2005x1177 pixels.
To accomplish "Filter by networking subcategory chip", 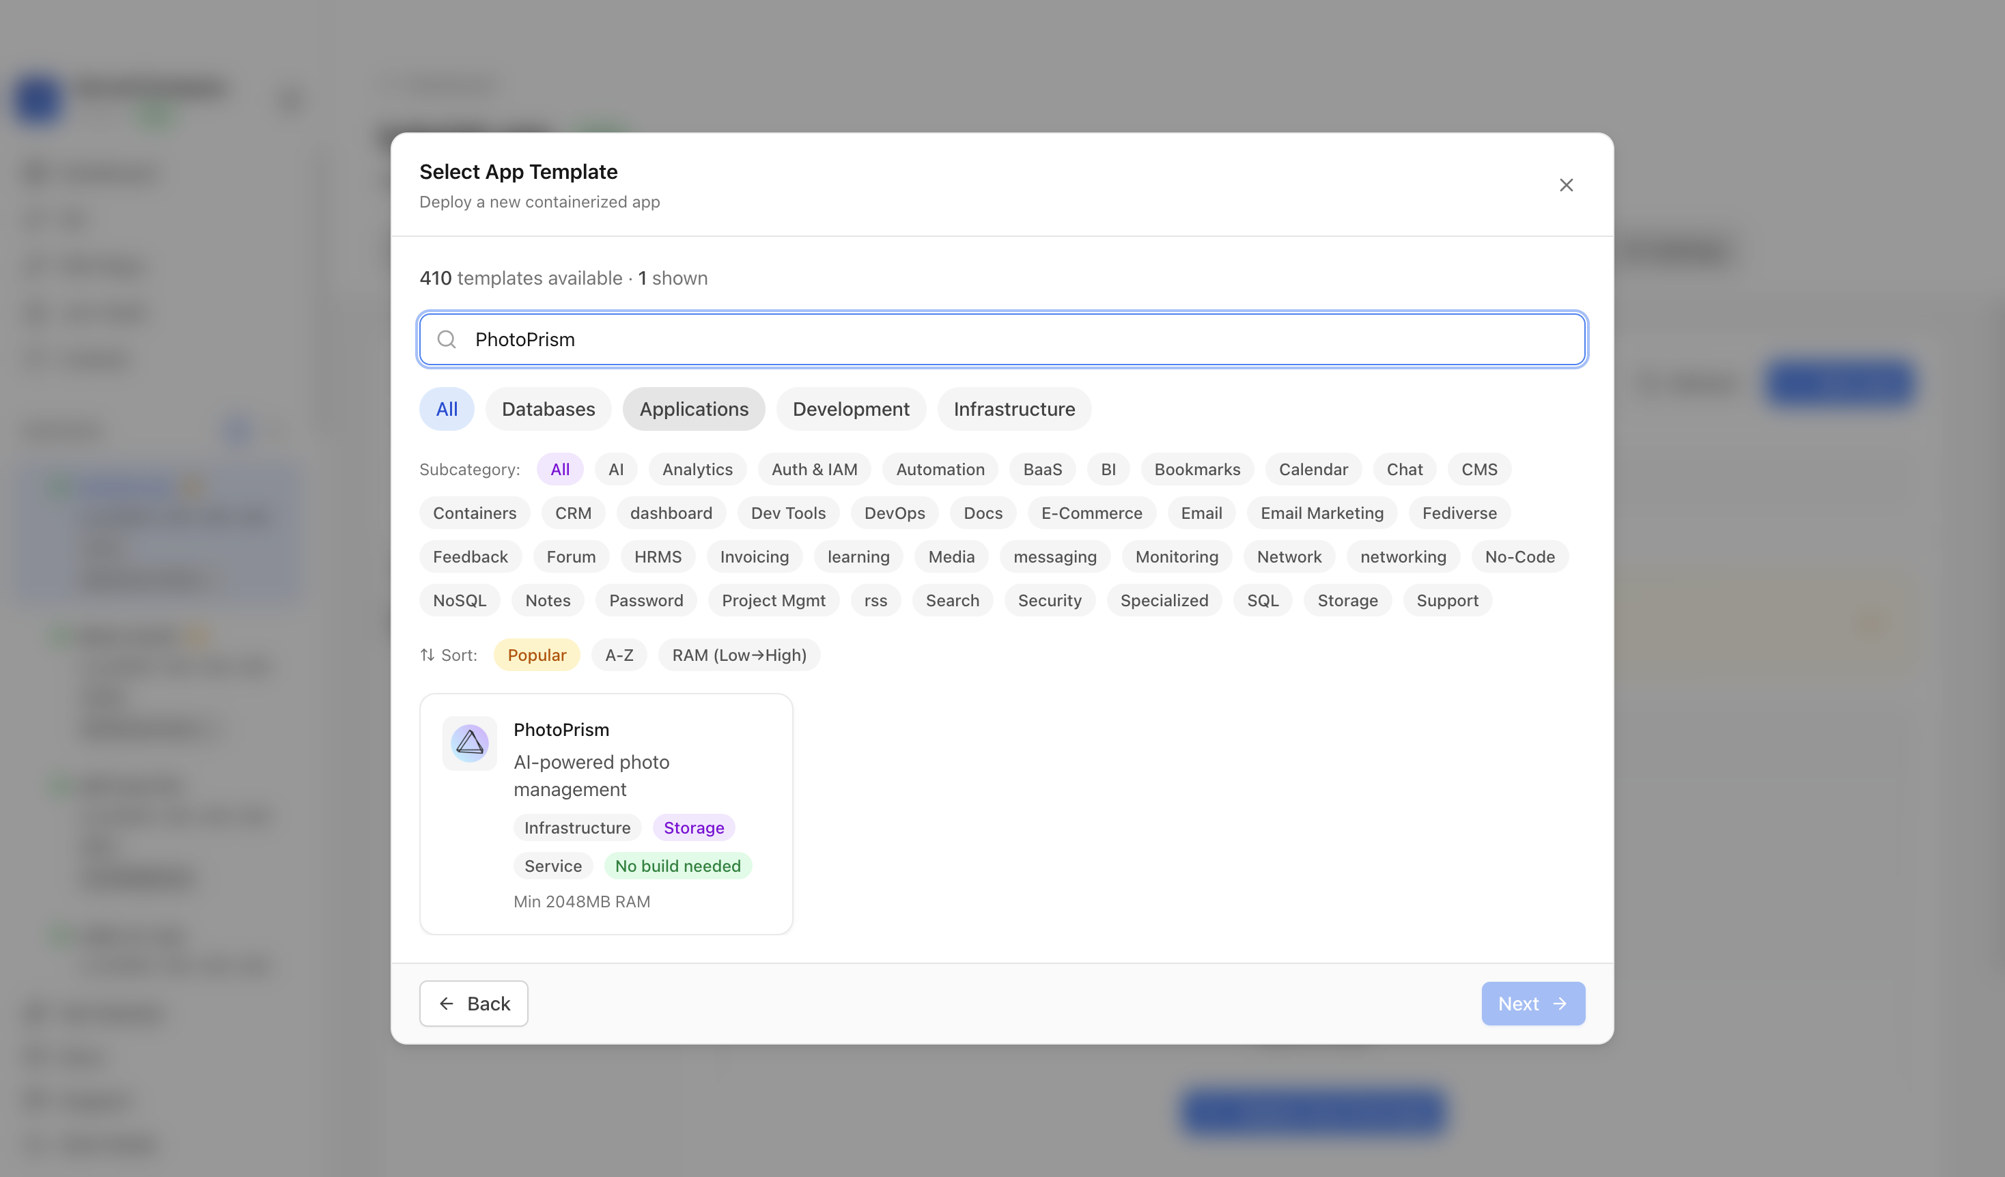I will coord(1403,556).
